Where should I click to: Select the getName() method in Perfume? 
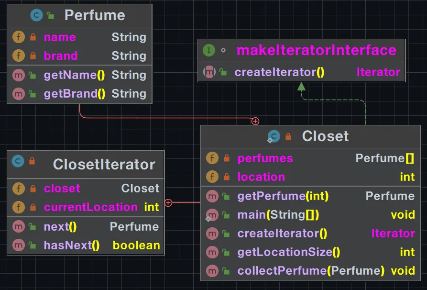(x=74, y=75)
